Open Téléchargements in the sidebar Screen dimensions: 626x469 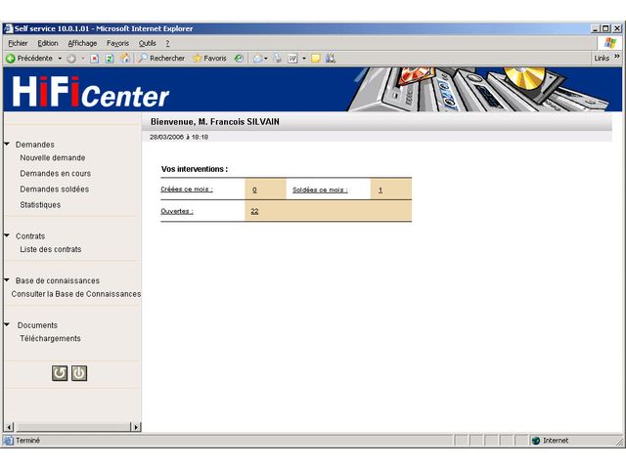pos(51,339)
